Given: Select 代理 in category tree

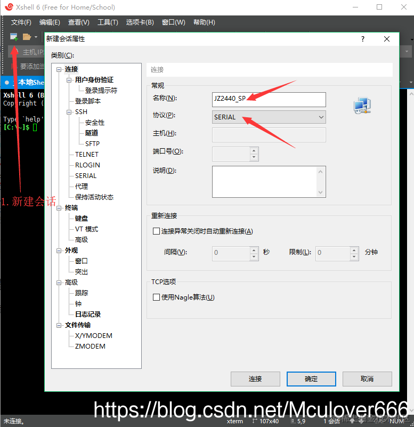Looking at the screenshot, I should (82, 187).
